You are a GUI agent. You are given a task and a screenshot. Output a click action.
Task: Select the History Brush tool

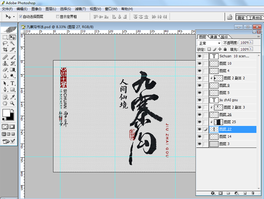coord(12,63)
